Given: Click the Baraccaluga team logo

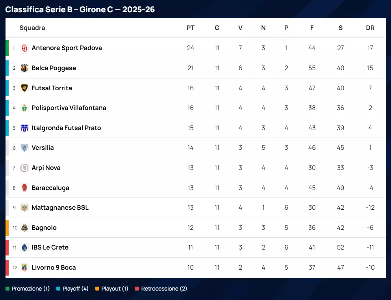Looking at the screenshot, I should coord(24,188).
